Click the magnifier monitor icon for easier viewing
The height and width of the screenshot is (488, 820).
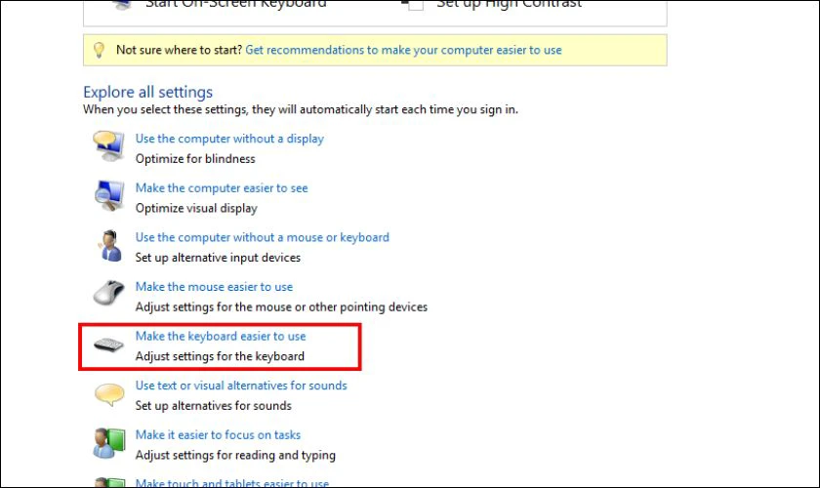[x=108, y=195]
